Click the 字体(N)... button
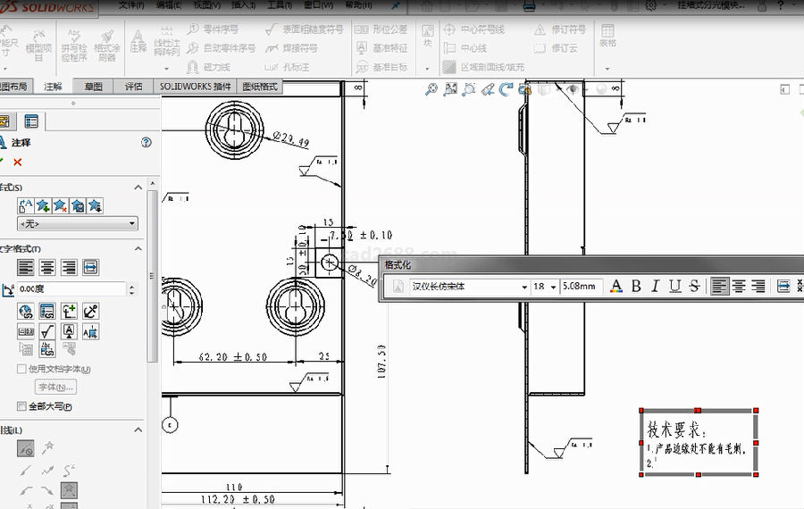Image resolution: width=804 pixels, height=509 pixels. pos(55,387)
